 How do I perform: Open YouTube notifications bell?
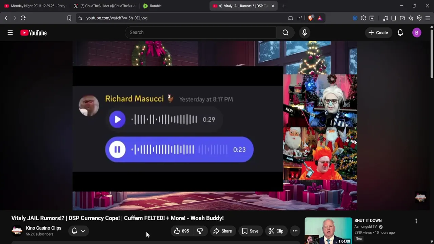point(400,33)
